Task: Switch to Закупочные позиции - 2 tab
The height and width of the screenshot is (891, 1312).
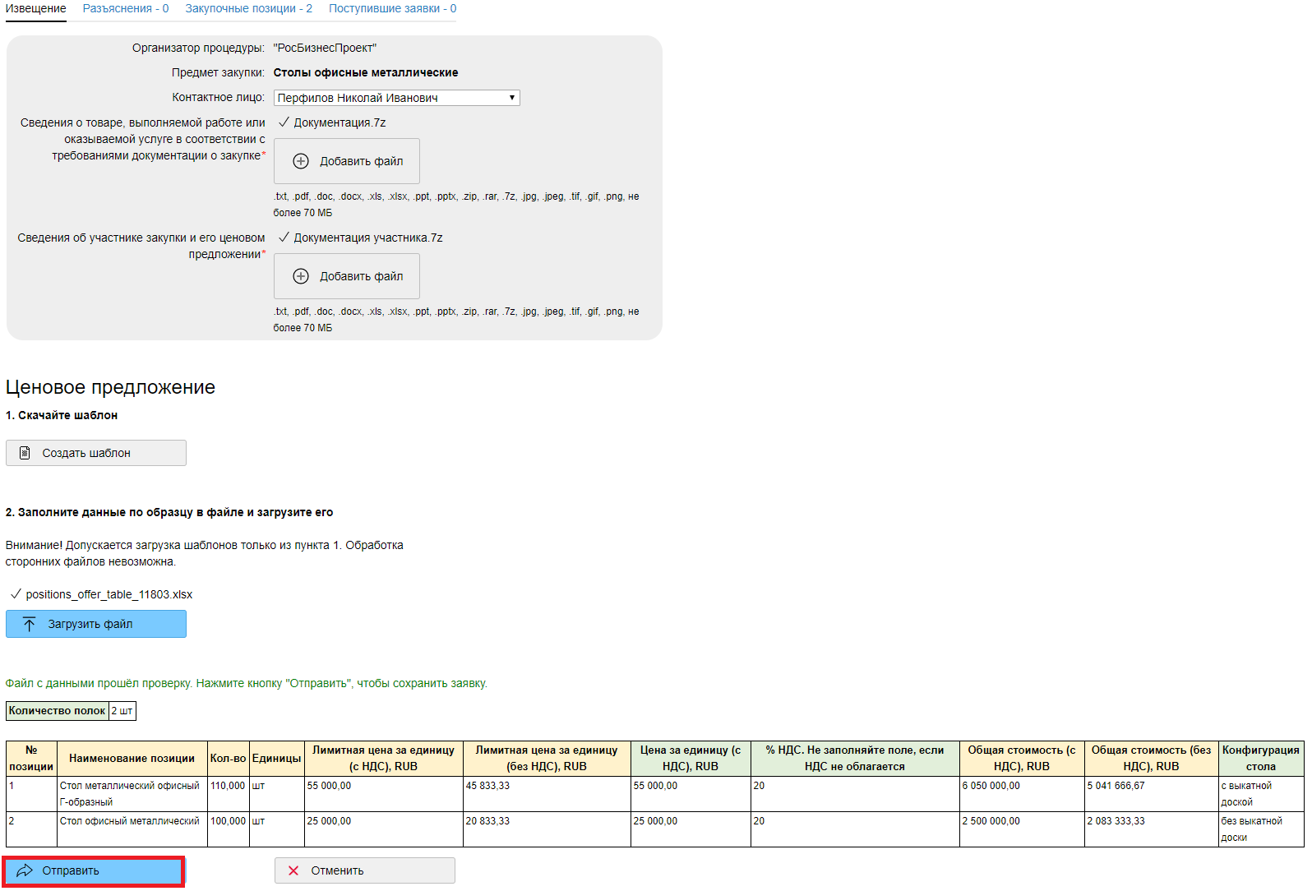Action: [248, 8]
